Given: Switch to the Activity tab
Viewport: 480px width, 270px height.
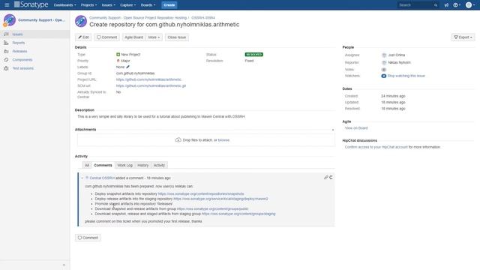Looking at the screenshot, I should pyautogui.click(x=159, y=165).
